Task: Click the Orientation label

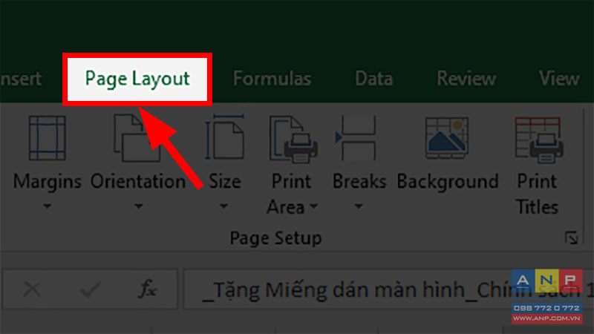Action: [x=138, y=181]
